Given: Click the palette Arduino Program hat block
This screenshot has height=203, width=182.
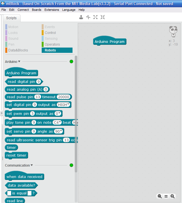Looking at the screenshot, I should tap(21, 72).
